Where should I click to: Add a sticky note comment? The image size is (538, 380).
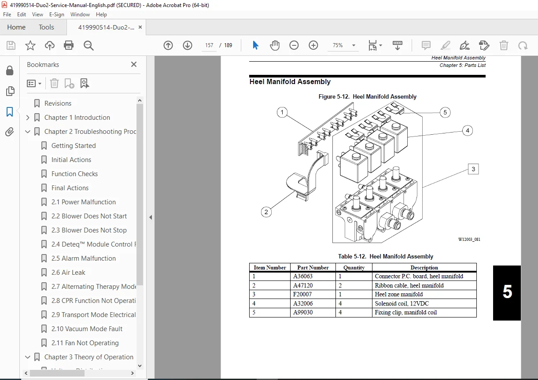coord(426,45)
